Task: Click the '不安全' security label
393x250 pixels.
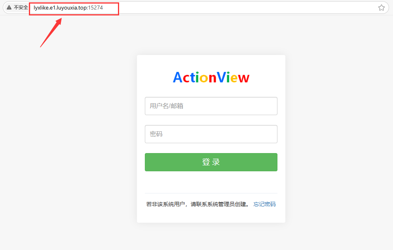Action: (x=21, y=8)
